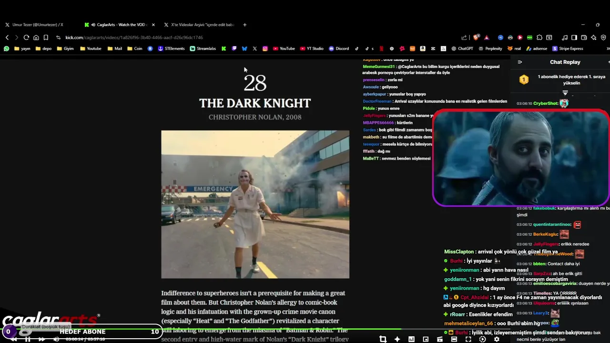Open player settings gear icon
Viewport: 610px width, 343px height.
pos(497,339)
